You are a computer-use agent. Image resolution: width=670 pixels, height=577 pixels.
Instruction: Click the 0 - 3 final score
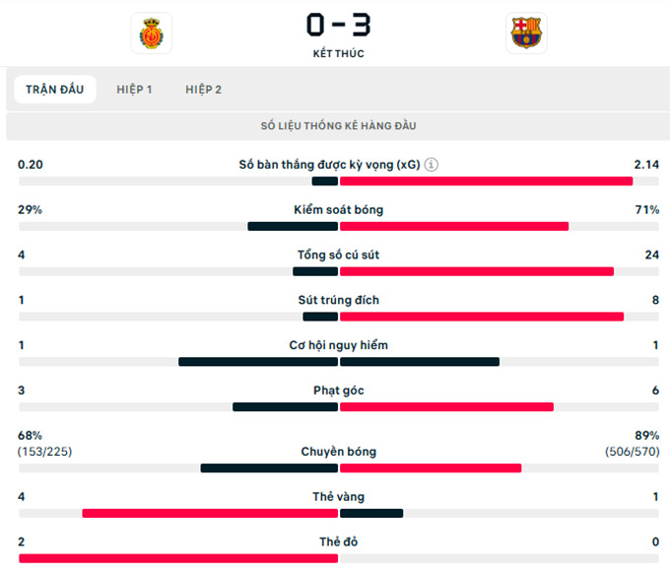click(x=338, y=25)
